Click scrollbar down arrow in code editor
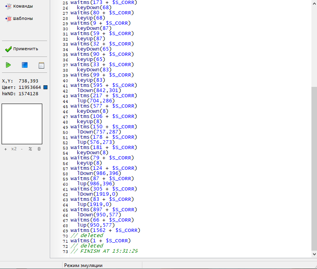The width and height of the screenshot is (317, 269). pos(314,254)
